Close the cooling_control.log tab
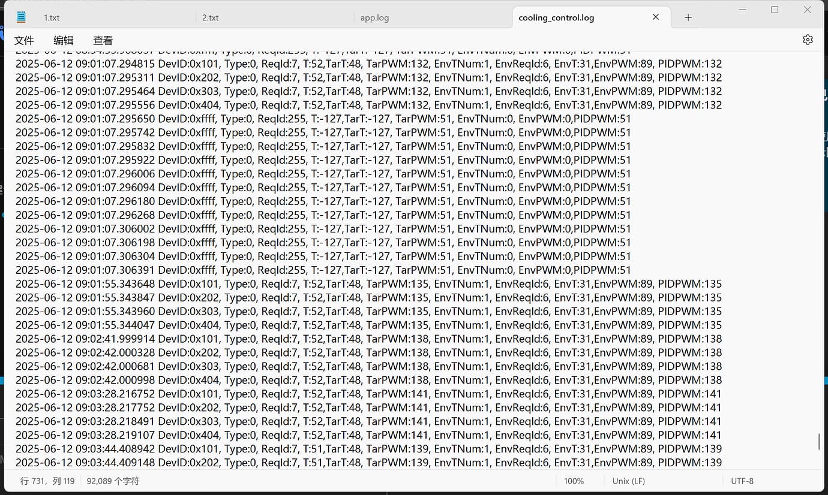 [656, 17]
